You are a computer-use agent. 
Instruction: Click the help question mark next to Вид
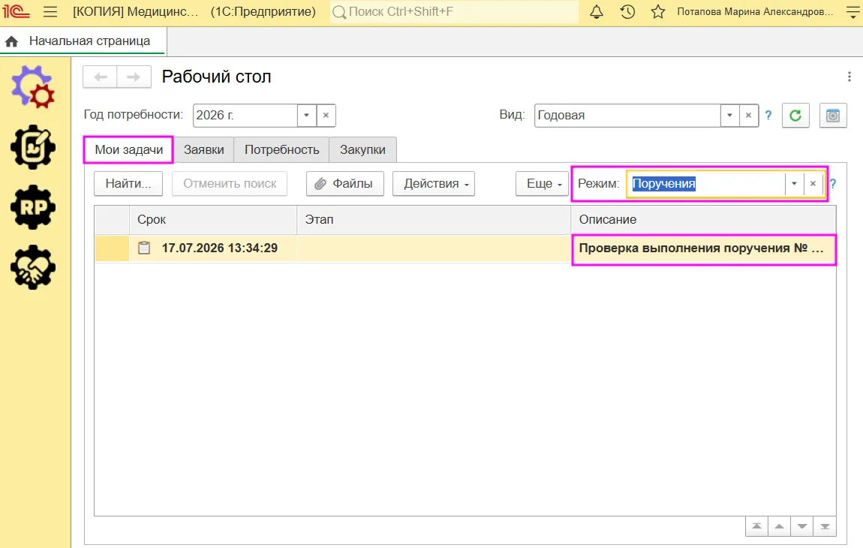[x=768, y=116]
